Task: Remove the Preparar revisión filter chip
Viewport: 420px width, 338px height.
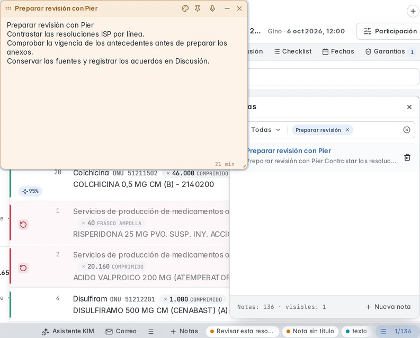Action: click(x=347, y=130)
